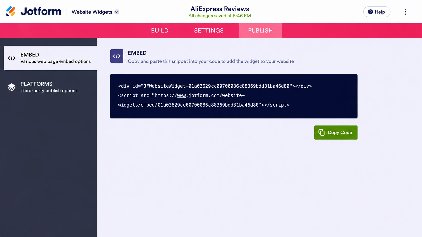Click the embed code snippet box
Image resolution: width=422 pixels, height=237 pixels.
pyautogui.click(x=234, y=96)
